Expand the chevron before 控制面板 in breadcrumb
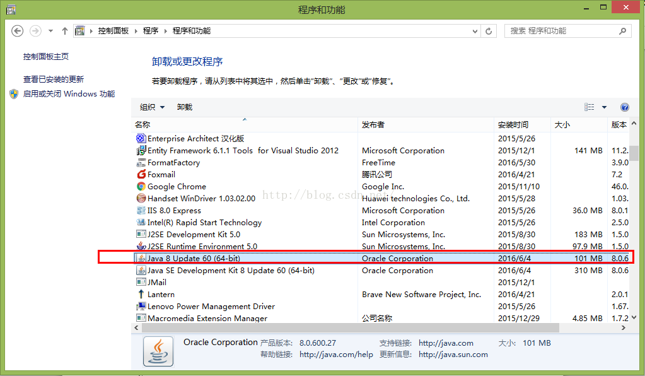 coord(91,31)
